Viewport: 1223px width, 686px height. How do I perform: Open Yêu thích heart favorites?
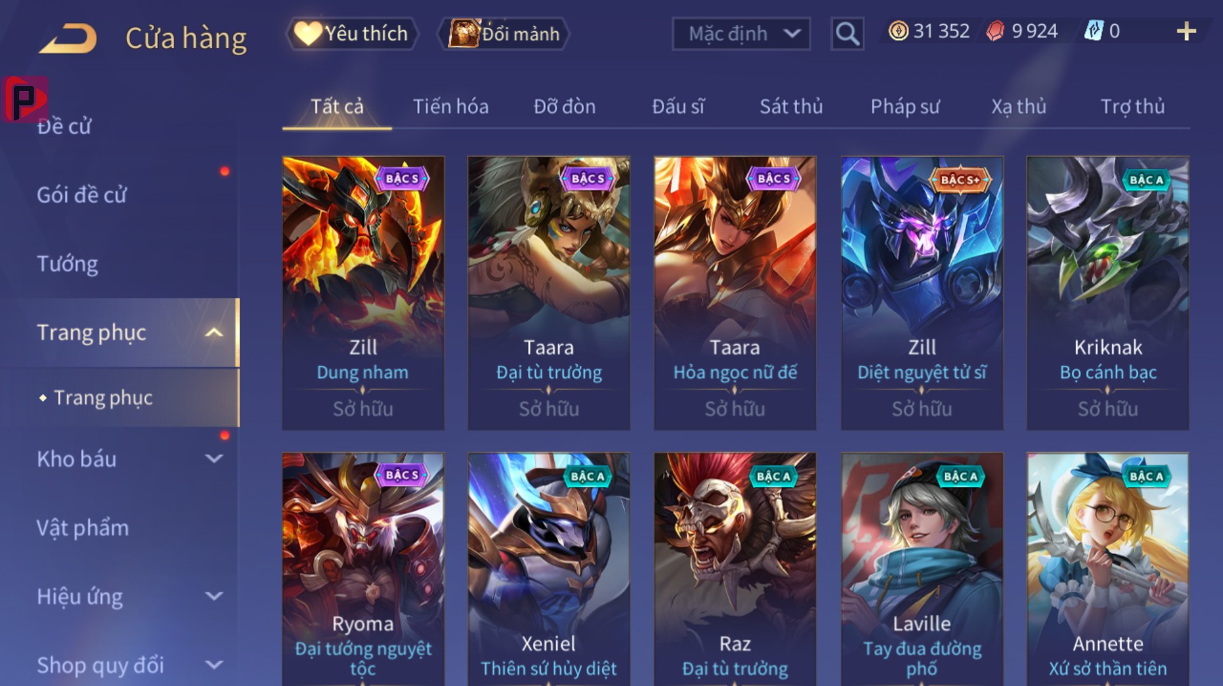pyautogui.click(x=352, y=34)
